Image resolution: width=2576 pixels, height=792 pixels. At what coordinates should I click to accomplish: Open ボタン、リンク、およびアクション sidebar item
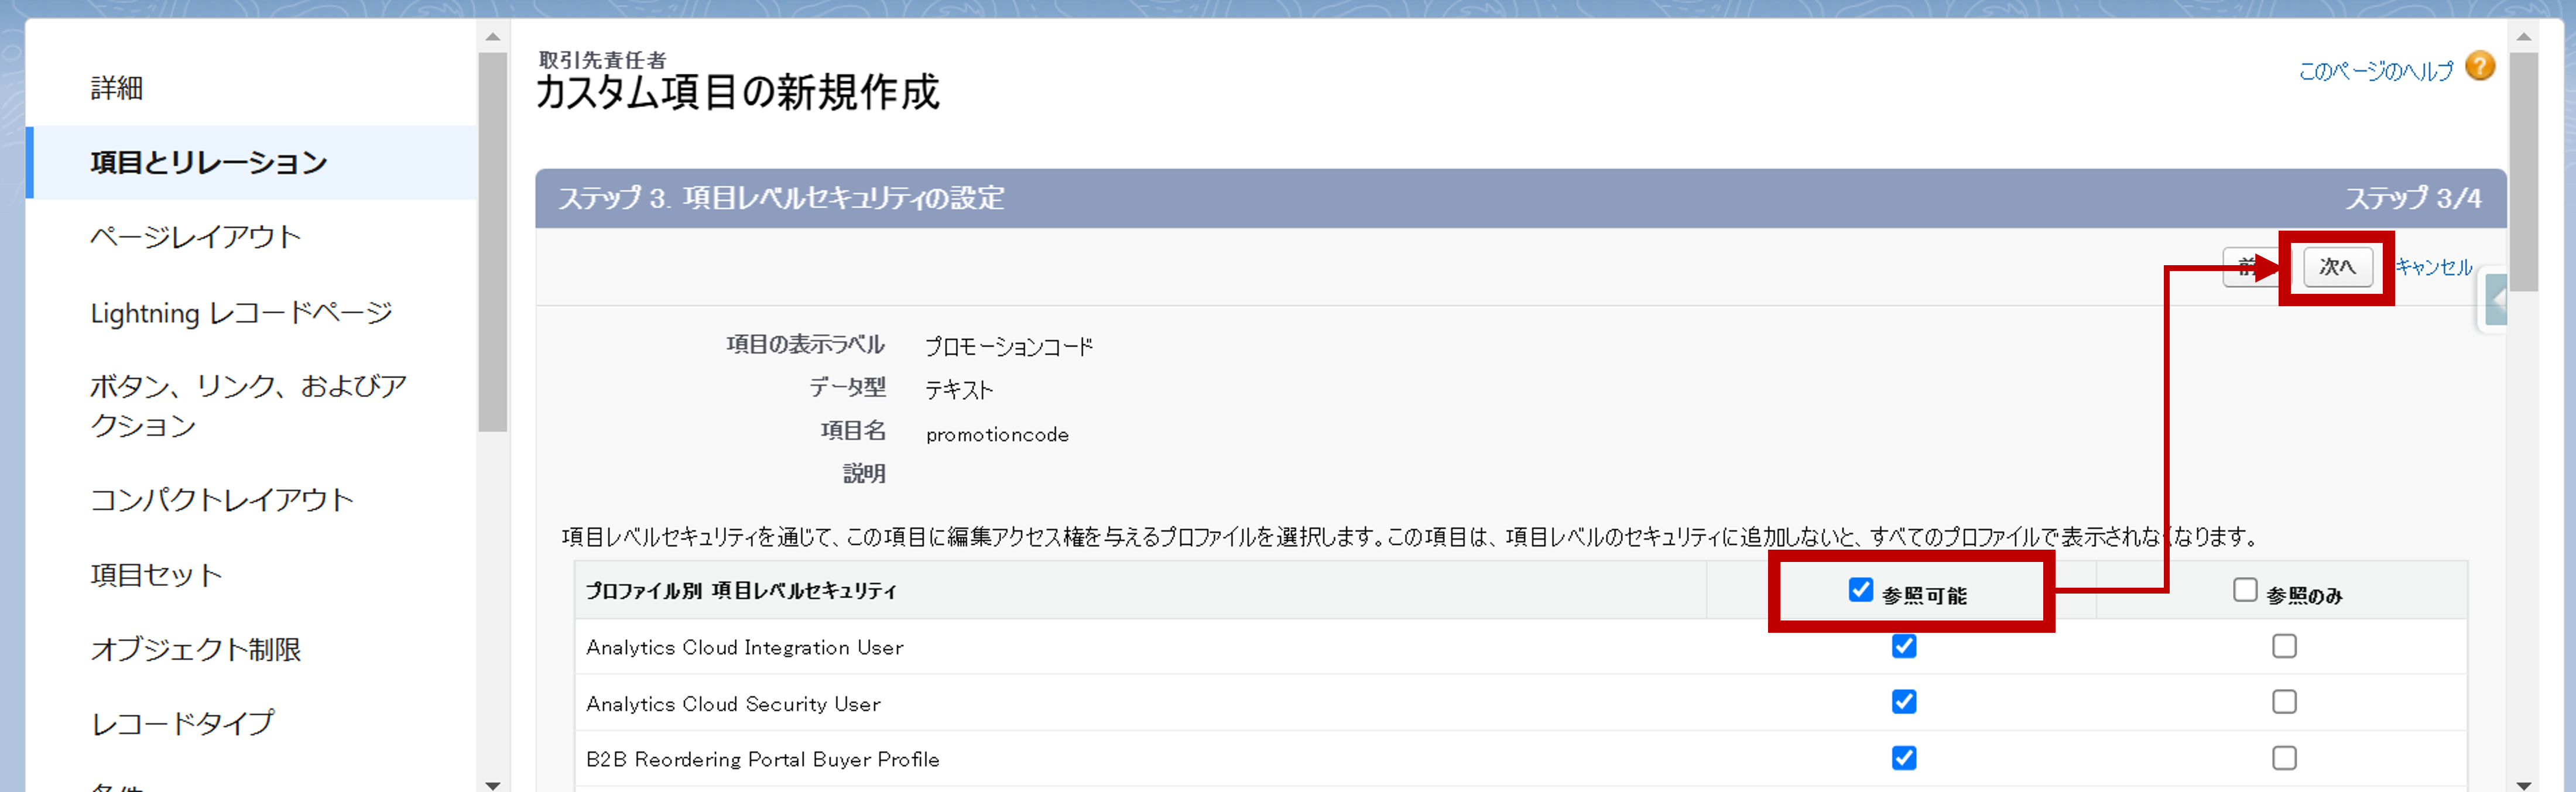click(x=248, y=405)
